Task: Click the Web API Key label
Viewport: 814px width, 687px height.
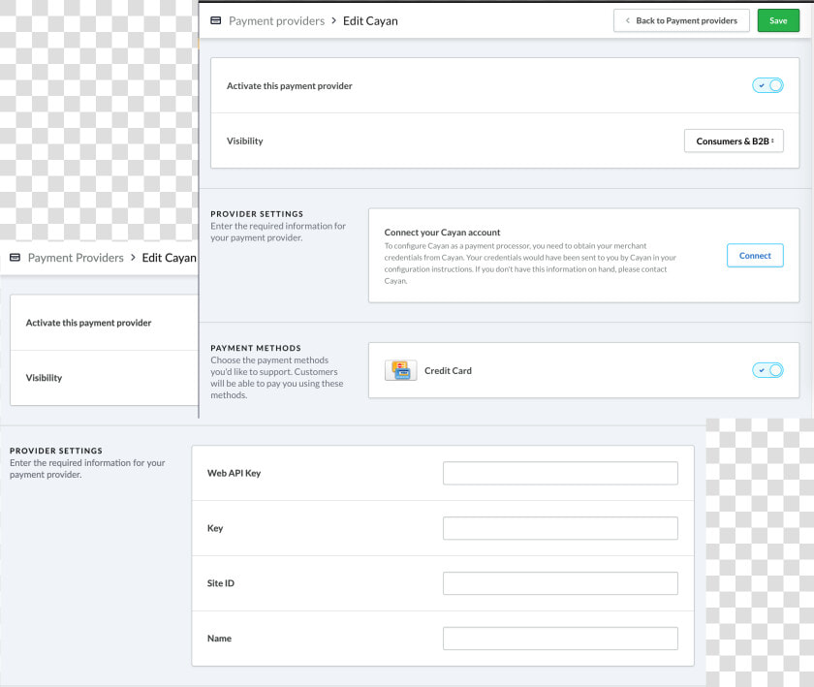Action: pos(234,473)
